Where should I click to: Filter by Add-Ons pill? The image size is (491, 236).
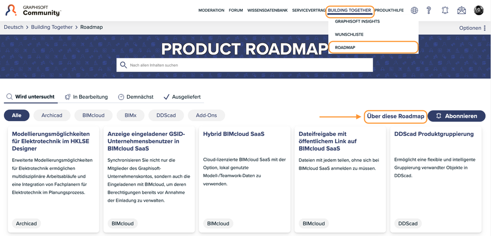click(x=206, y=115)
